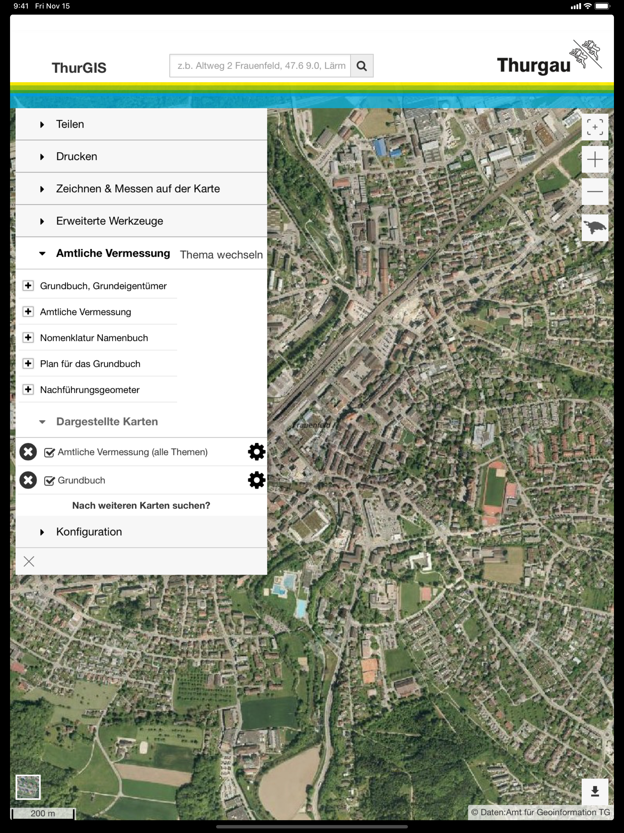Click the Amtliche Vermessung (alle Themen) layer name
Screen dimensions: 624x833
point(133,452)
